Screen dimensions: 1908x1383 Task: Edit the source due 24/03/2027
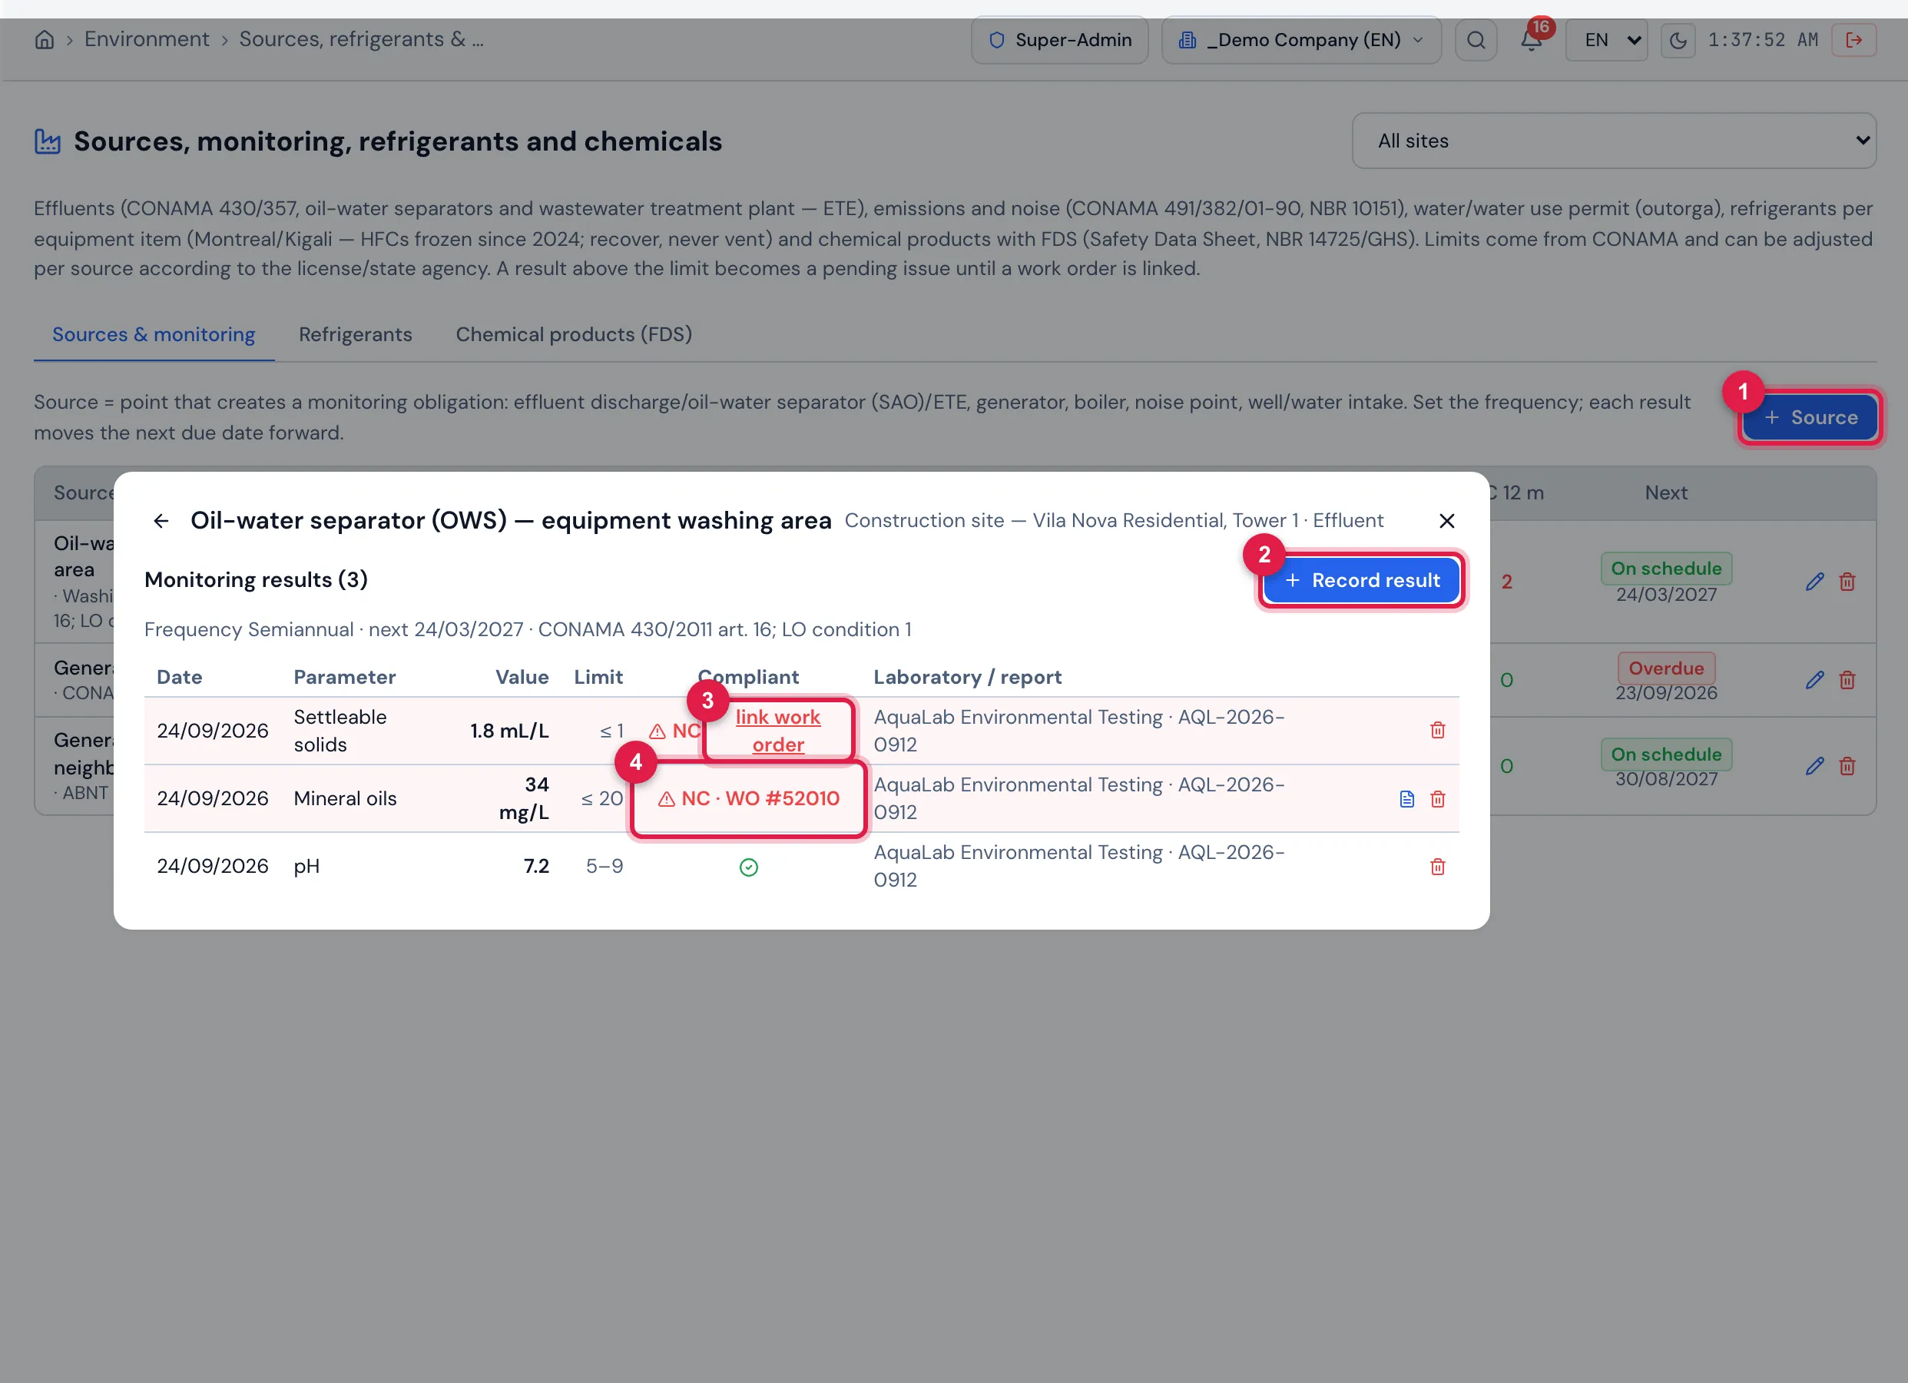click(1814, 582)
